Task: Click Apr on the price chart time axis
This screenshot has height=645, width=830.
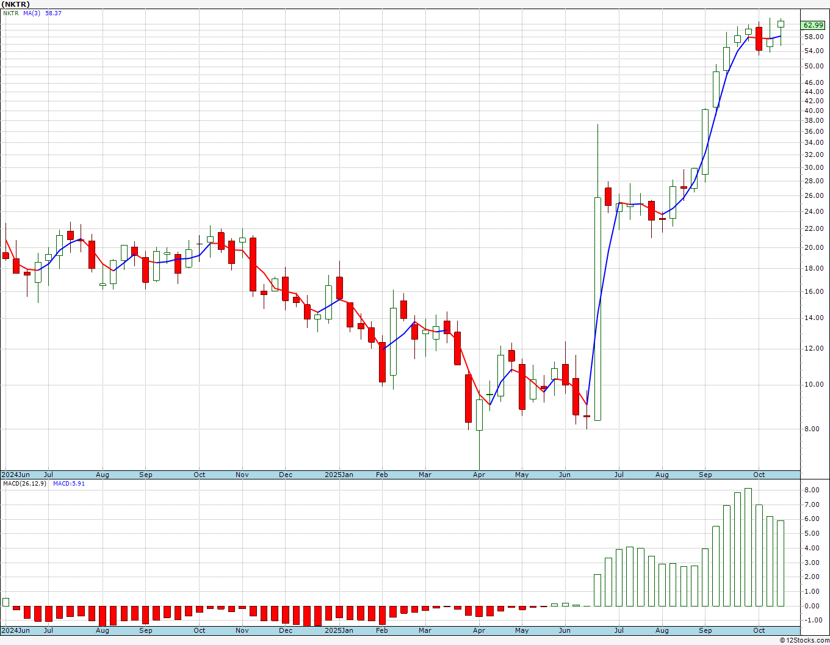Action: (478, 475)
